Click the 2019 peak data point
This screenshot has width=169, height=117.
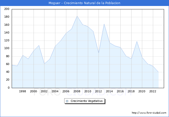(x=137, y=41)
